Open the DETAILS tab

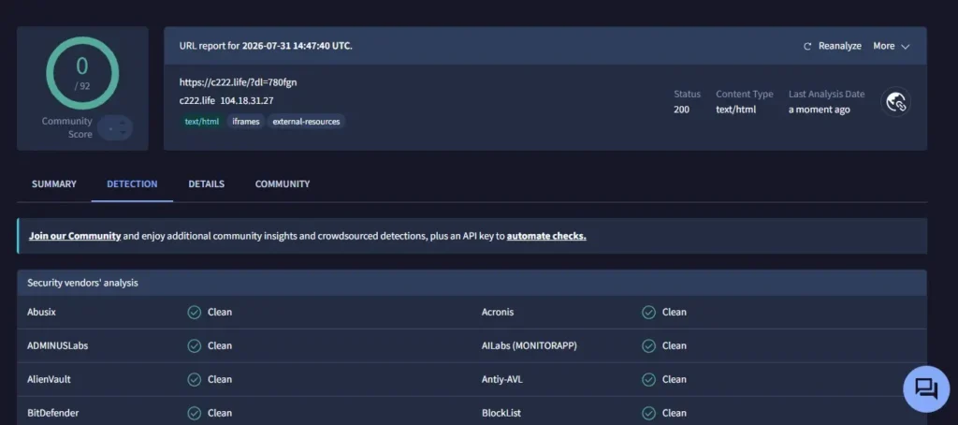click(x=207, y=184)
